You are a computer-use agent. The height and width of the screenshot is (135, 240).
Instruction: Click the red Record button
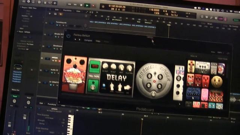[x=93, y=6]
